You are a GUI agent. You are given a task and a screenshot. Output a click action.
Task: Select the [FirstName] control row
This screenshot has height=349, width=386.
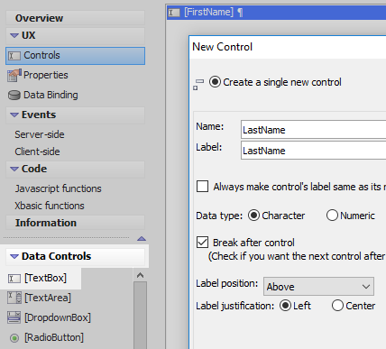pos(276,13)
